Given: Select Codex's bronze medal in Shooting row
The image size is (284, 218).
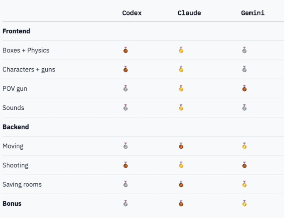Looking at the screenshot, I should point(125,165).
